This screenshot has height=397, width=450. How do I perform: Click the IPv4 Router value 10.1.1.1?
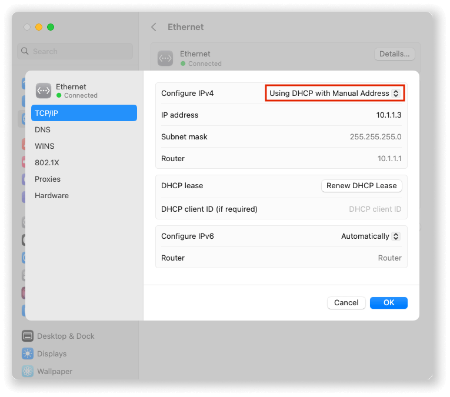coord(389,159)
